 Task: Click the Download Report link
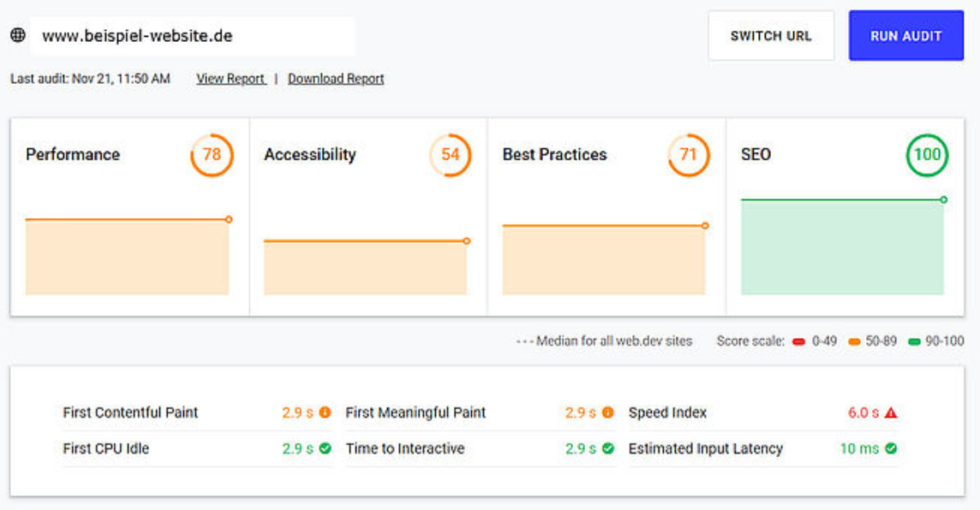pyautogui.click(x=336, y=79)
